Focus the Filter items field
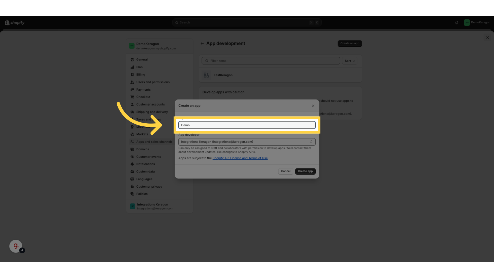The width and height of the screenshot is (494, 278). [271, 61]
